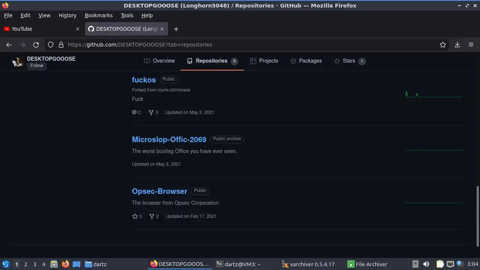
Task: Open the forked source rounk-ctrl/niceos
Action: point(174,90)
